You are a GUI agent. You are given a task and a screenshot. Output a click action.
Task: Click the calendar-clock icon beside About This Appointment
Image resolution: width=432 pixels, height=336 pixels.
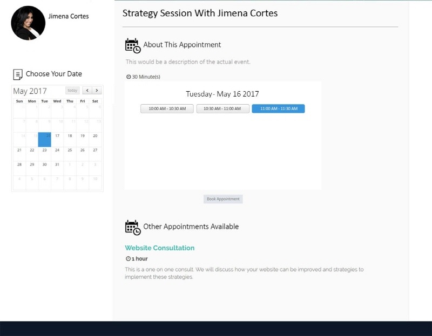(x=133, y=46)
